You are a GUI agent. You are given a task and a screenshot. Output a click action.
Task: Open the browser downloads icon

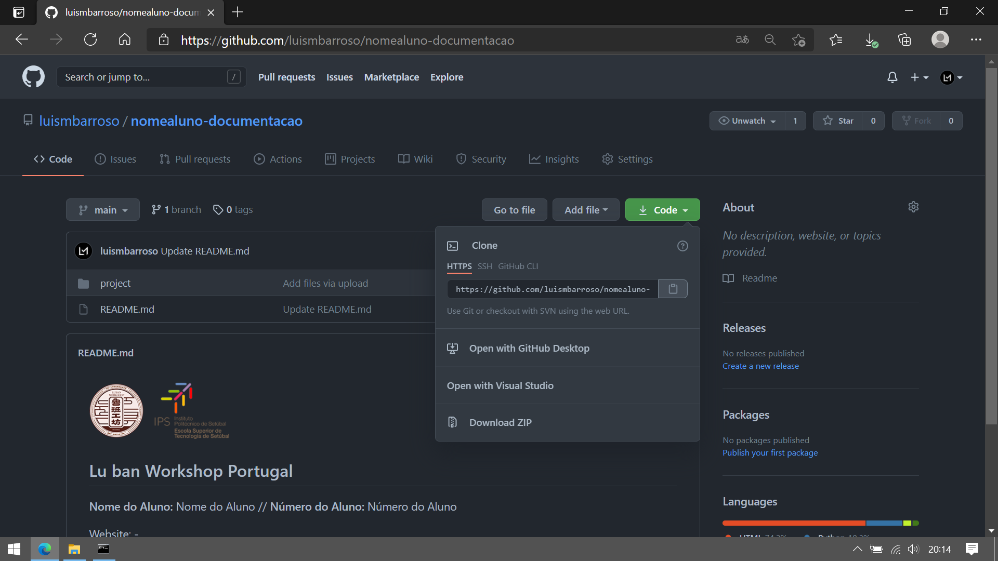pyautogui.click(x=871, y=40)
